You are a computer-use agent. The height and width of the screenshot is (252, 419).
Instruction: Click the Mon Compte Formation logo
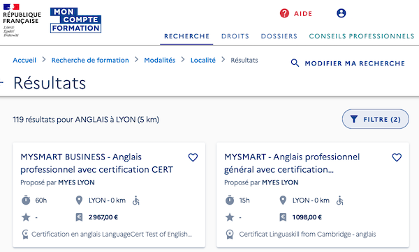[x=75, y=20]
